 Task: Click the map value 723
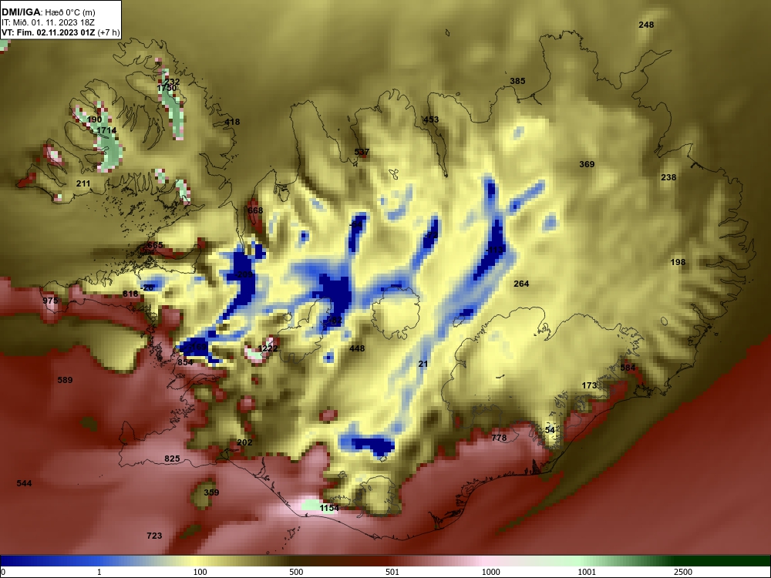tap(154, 536)
